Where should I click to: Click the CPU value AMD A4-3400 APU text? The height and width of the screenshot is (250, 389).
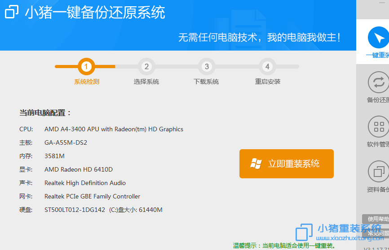click(x=114, y=129)
